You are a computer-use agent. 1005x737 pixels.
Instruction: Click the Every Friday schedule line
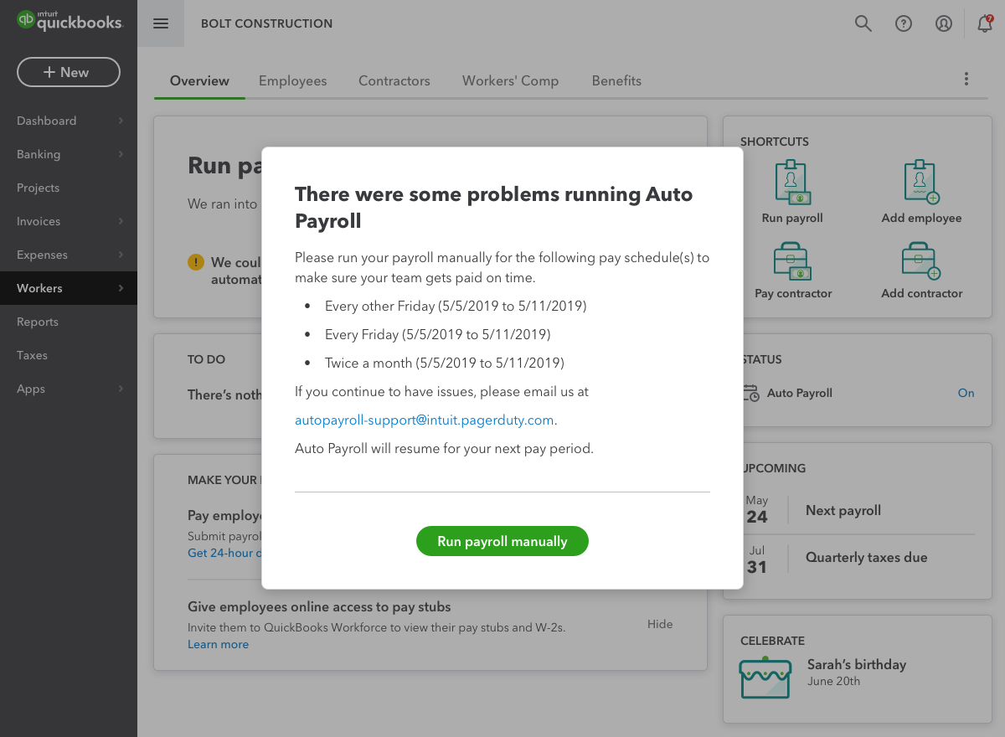pos(437,334)
